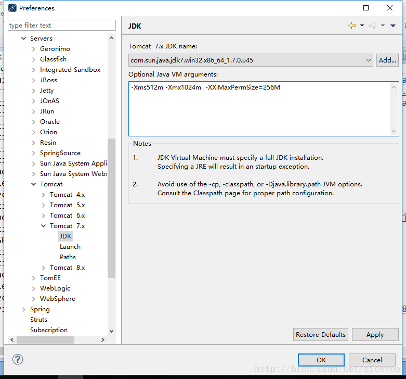Expand the JRun server node
406x379 pixels.
pos(33,111)
